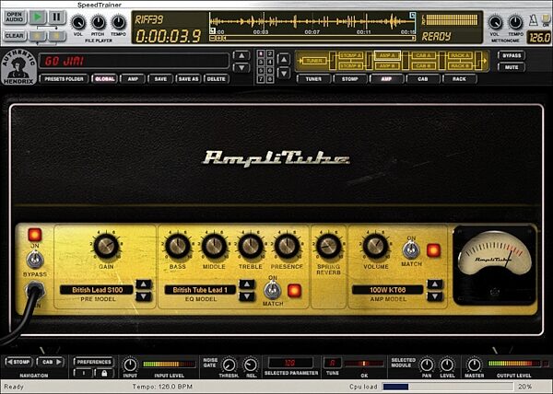Switch to the Rack tab
553x394 pixels.
459,79
